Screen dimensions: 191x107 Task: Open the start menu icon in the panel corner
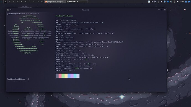[1, 2]
